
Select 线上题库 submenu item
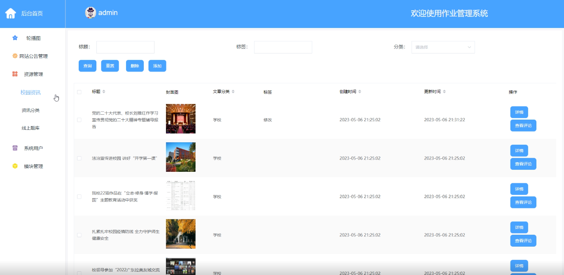(x=30, y=128)
